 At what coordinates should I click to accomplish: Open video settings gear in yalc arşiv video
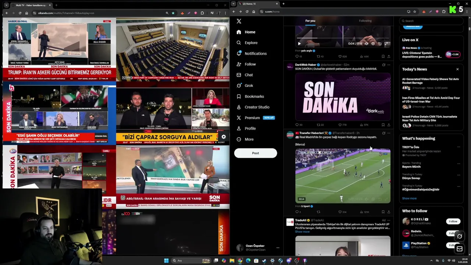pos(373,43)
